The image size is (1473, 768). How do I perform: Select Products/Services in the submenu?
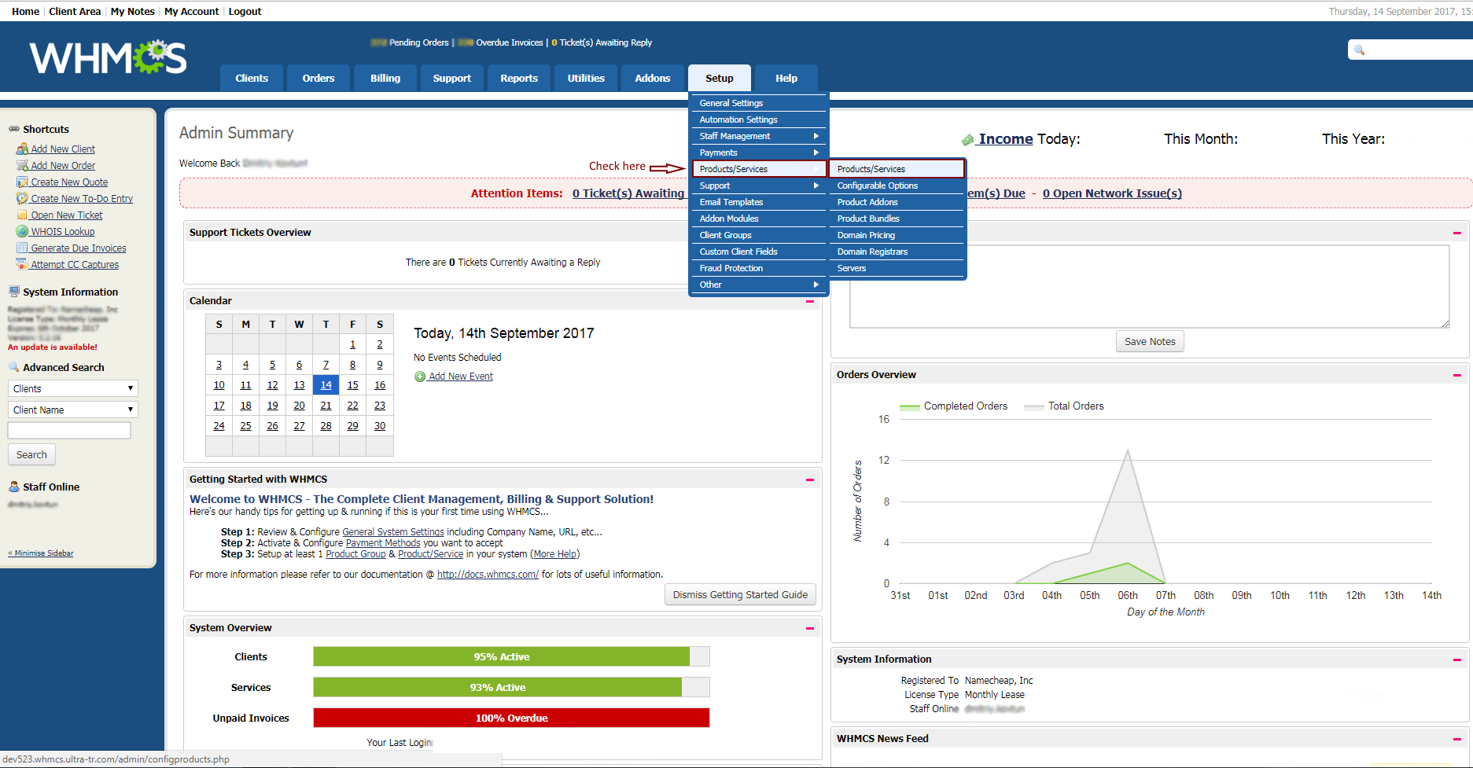[897, 169]
